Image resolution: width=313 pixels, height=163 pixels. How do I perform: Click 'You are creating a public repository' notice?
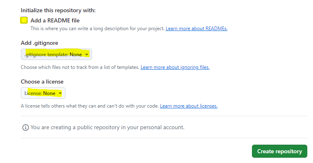tap(107, 127)
